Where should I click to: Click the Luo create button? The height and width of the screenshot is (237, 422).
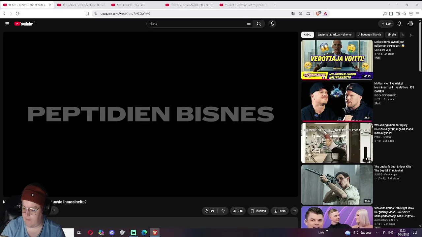click(x=386, y=24)
